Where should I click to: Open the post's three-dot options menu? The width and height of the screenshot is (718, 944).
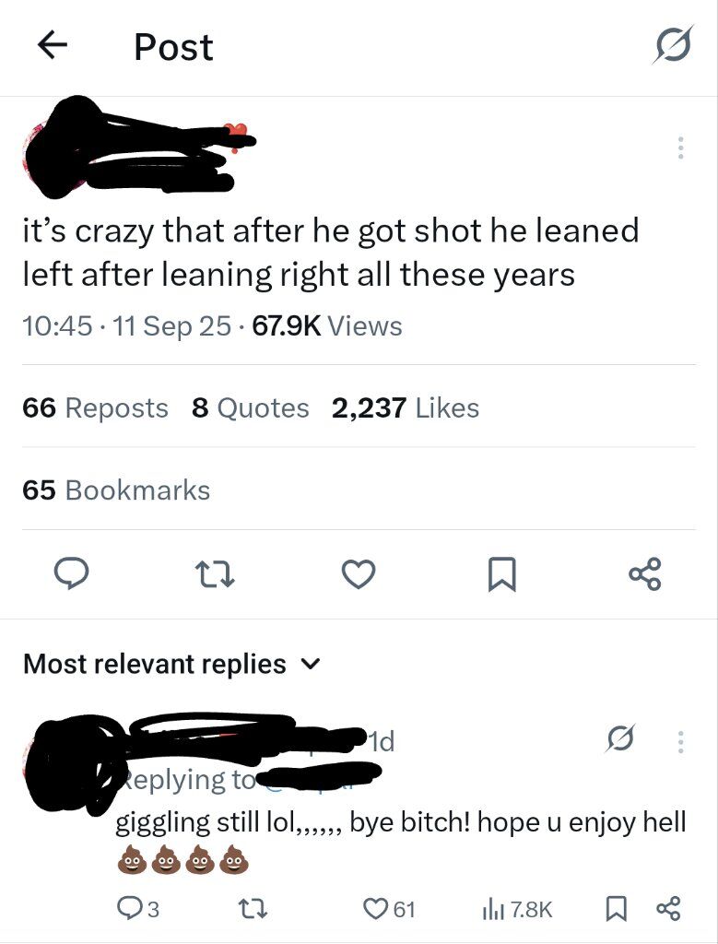[x=680, y=147]
